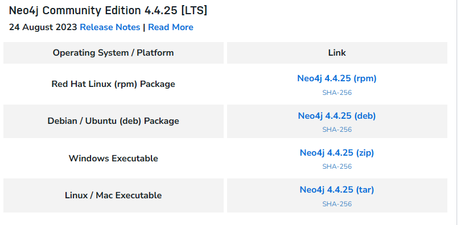
Task: Select the Windows Executable row label
Action: pos(113,158)
